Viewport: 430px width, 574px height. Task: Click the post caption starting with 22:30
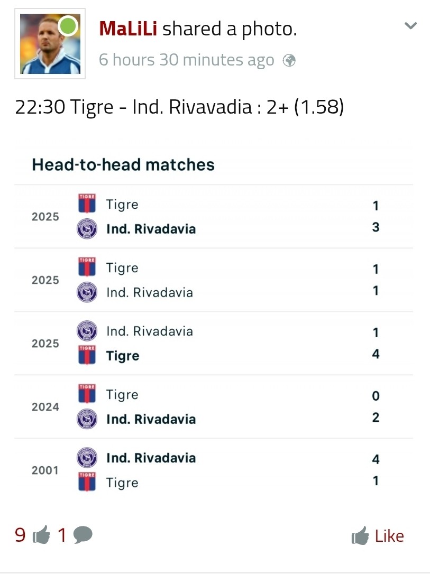click(x=180, y=107)
